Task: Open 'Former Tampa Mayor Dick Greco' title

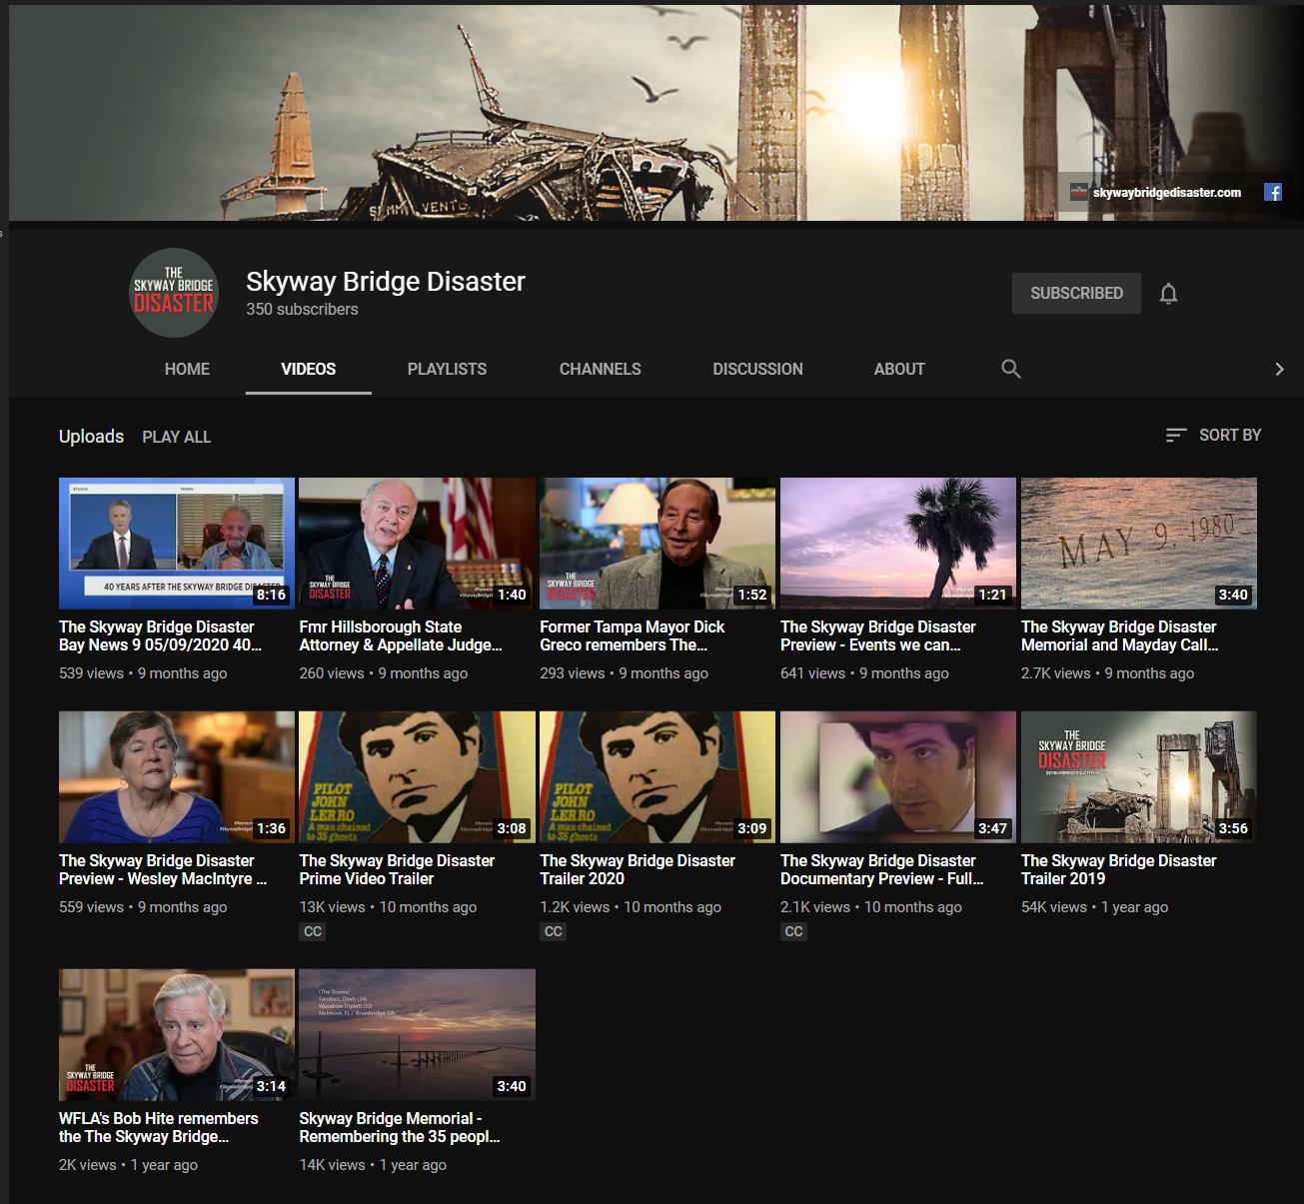Action: (632, 635)
